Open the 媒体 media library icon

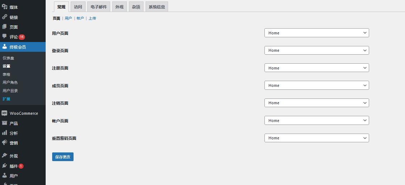[x=4, y=7]
